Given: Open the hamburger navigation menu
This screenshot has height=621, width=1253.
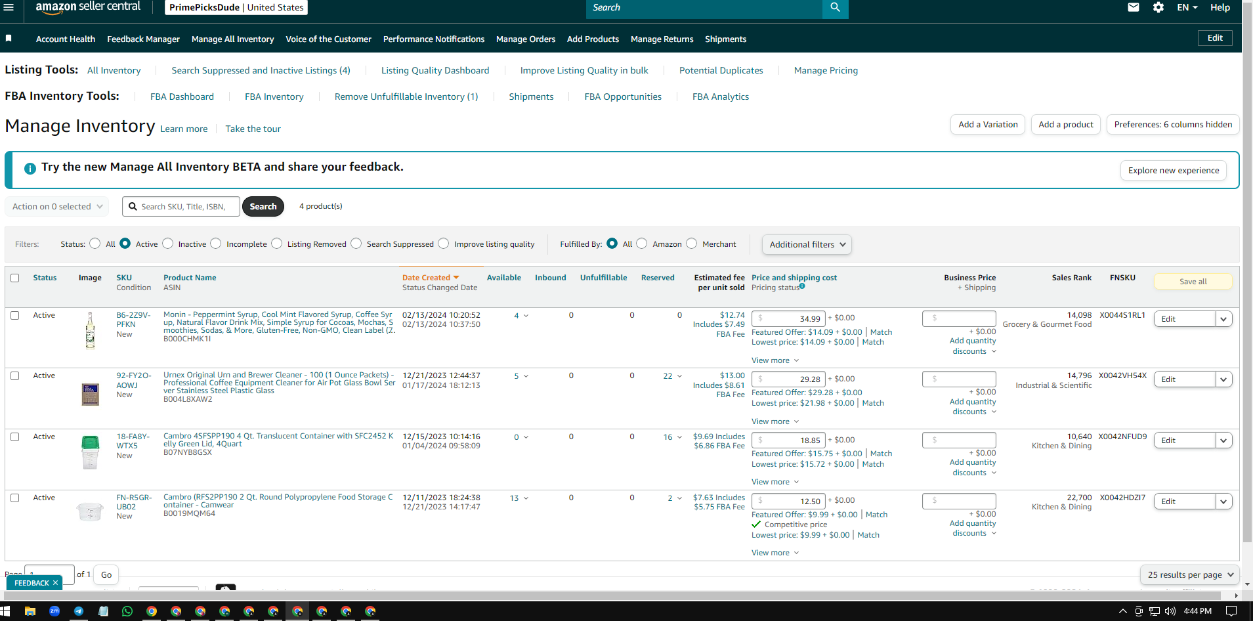Looking at the screenshot, I should click(x=8, y=7).
